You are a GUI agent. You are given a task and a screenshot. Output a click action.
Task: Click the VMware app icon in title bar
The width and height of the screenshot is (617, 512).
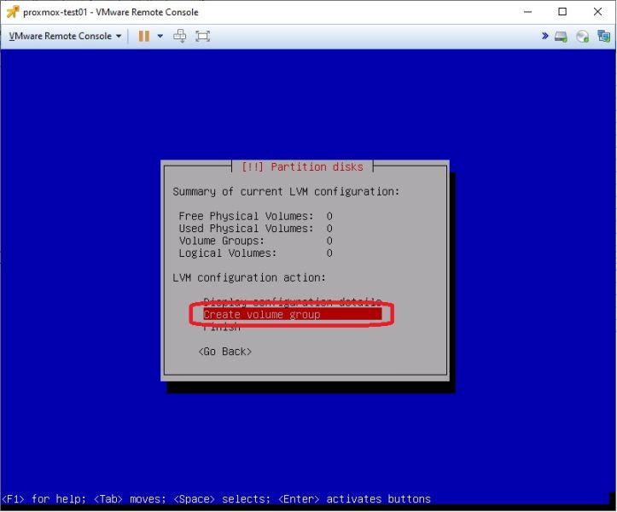click(x=13, y=12)
